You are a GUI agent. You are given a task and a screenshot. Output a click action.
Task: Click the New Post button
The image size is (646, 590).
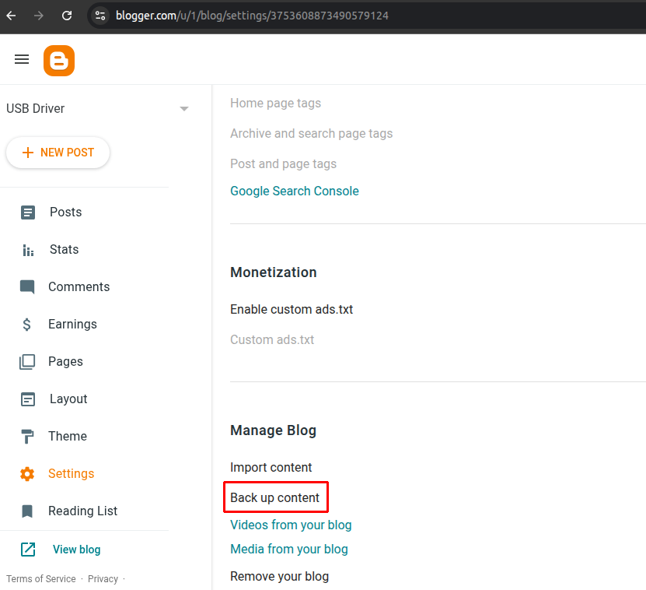click(x=58, y=153)
